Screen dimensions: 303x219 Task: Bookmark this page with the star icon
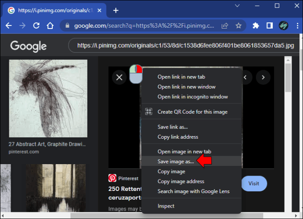click(x=238, y=25)
